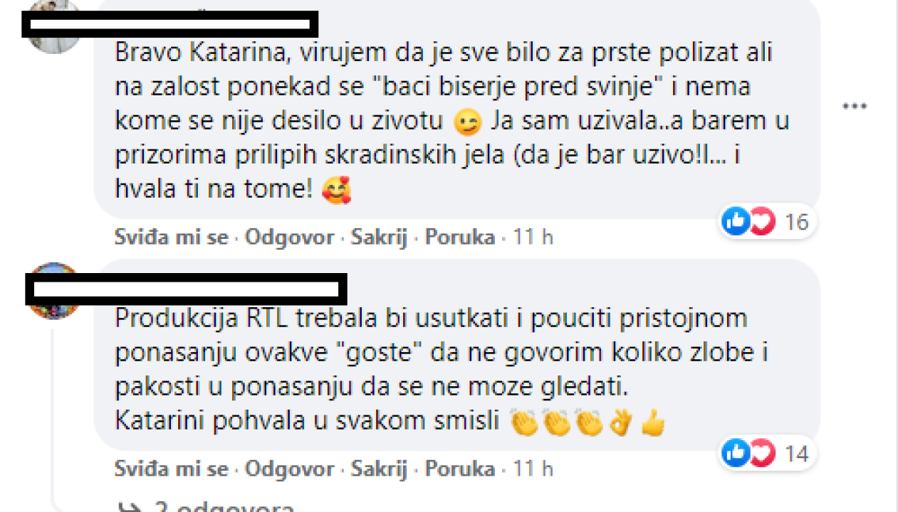Click Odgovor under the first comment
Screen dimensions: 898x512
click(288, 237)
